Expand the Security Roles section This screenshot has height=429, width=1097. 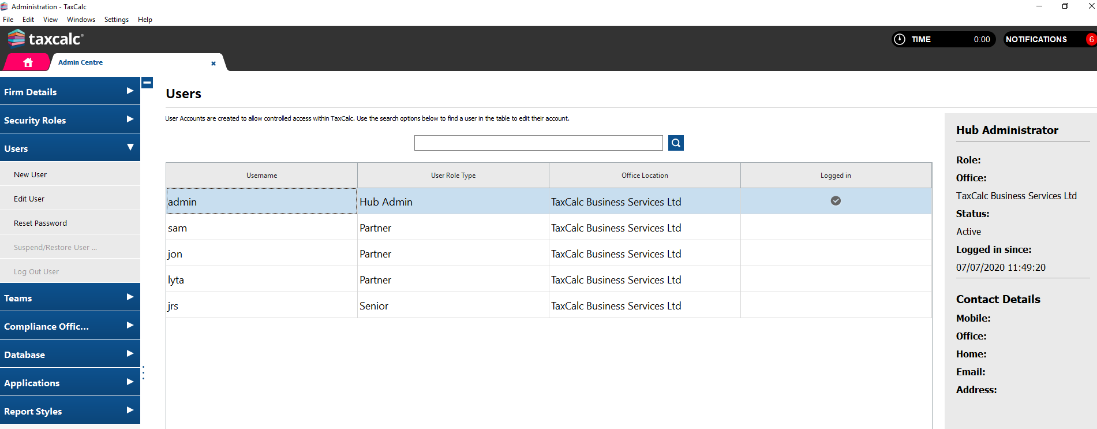point(70,120)
